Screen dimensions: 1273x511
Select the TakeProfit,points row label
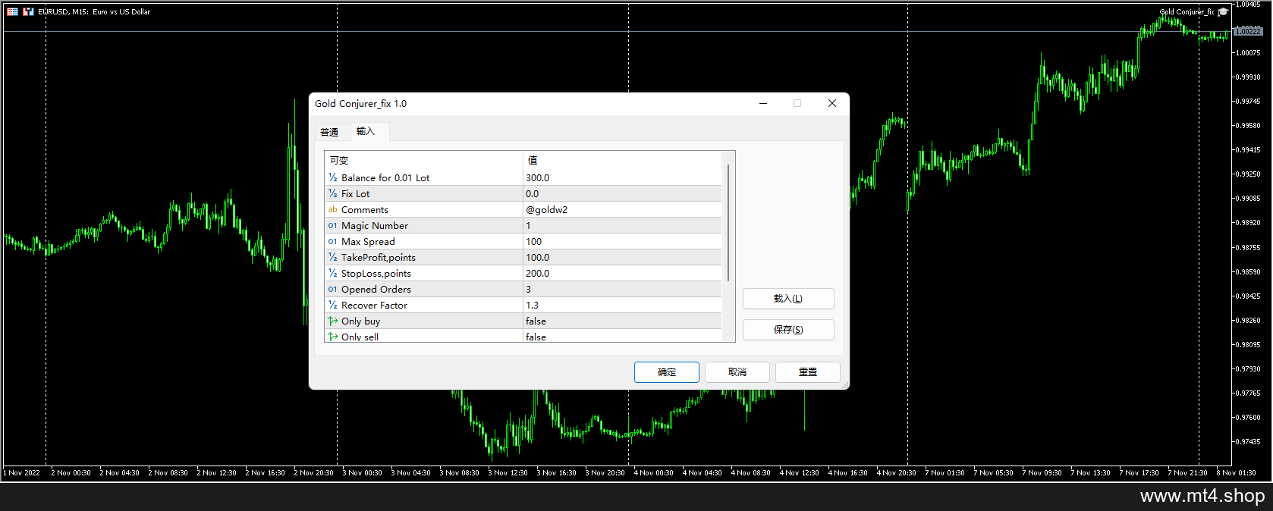(379, 257)
